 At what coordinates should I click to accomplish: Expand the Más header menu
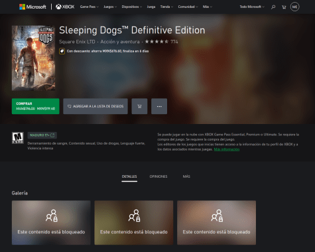tap(208, 7)
